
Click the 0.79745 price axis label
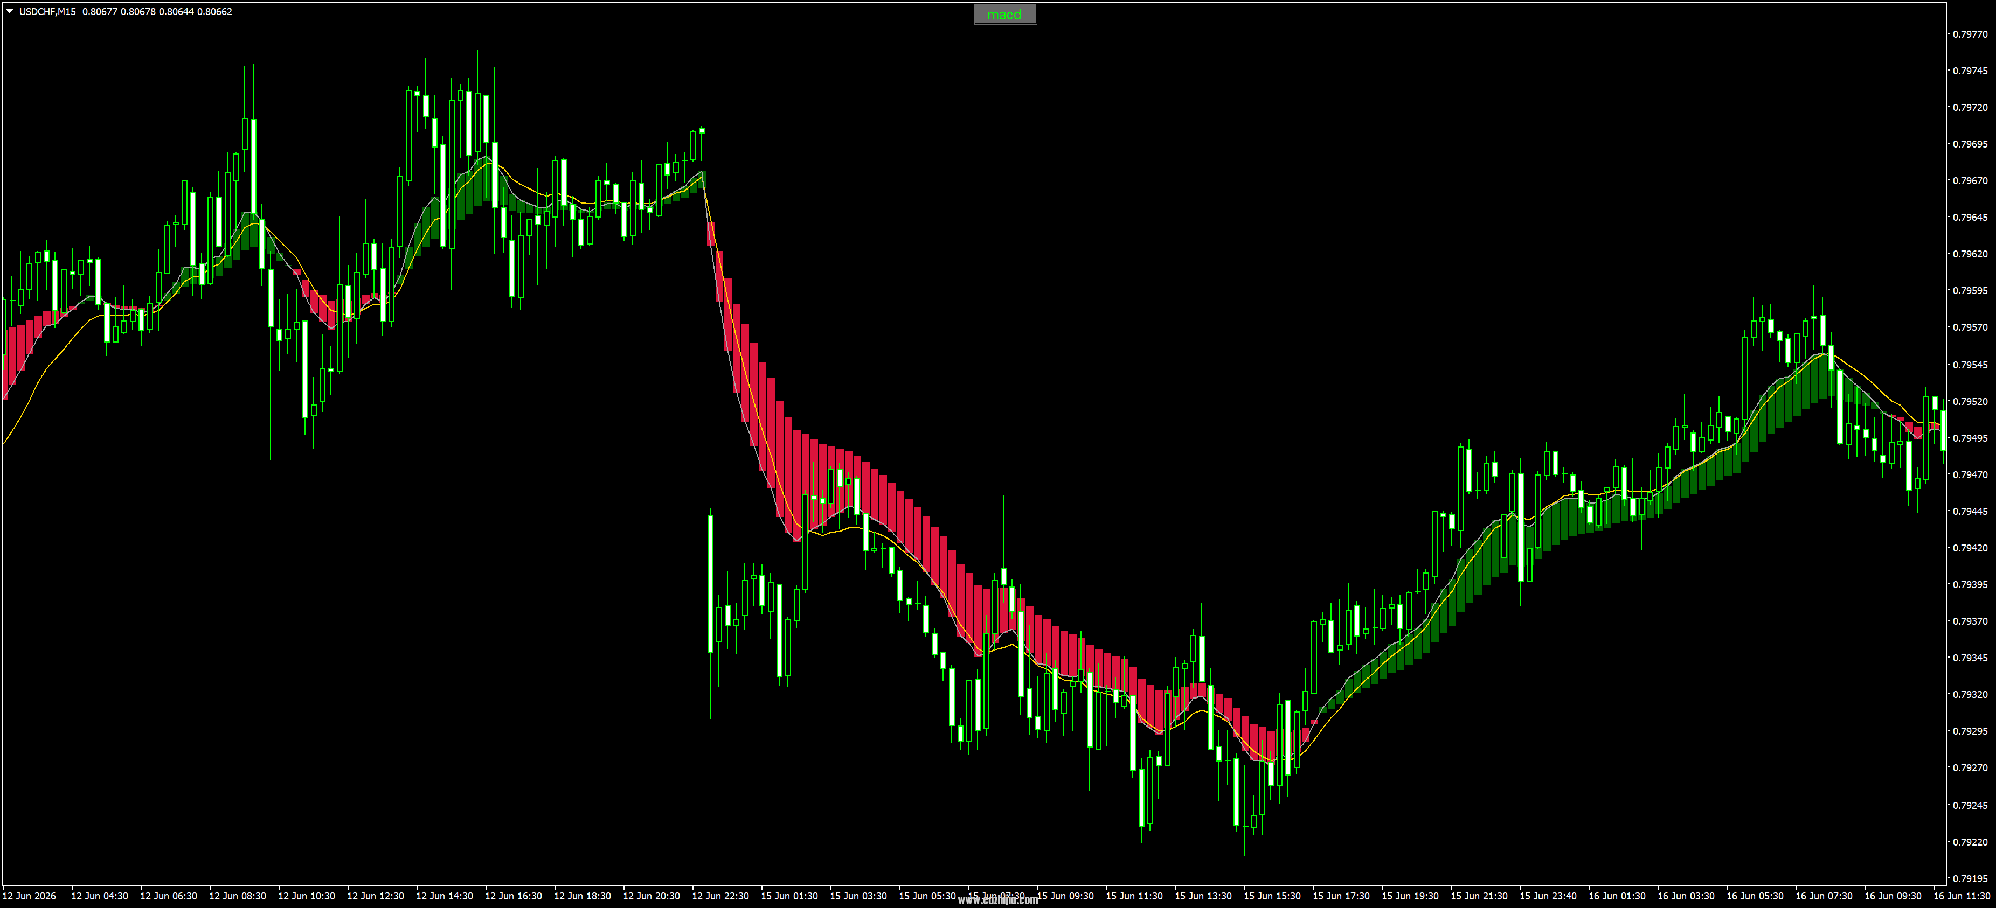(1970, 71)
